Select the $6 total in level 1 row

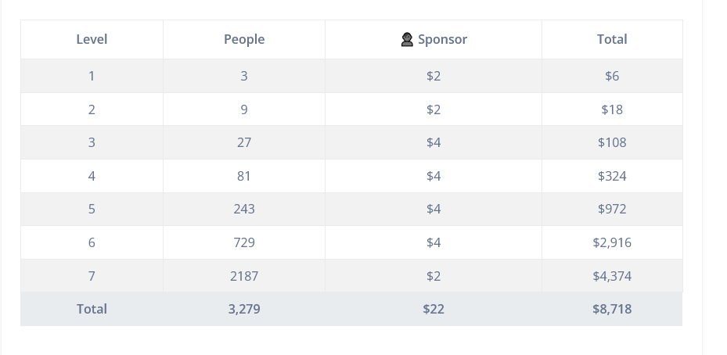tap(612, 76)
